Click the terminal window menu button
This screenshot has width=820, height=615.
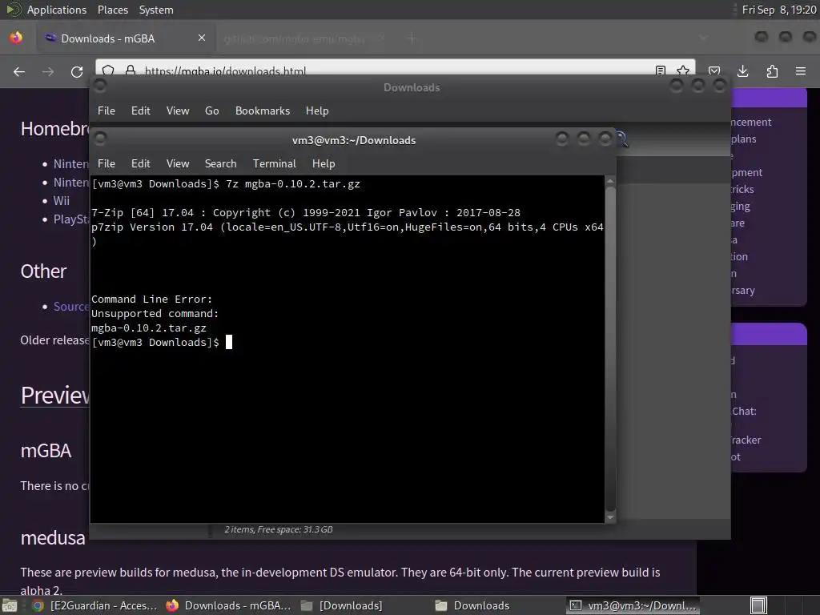coord(100,138)
